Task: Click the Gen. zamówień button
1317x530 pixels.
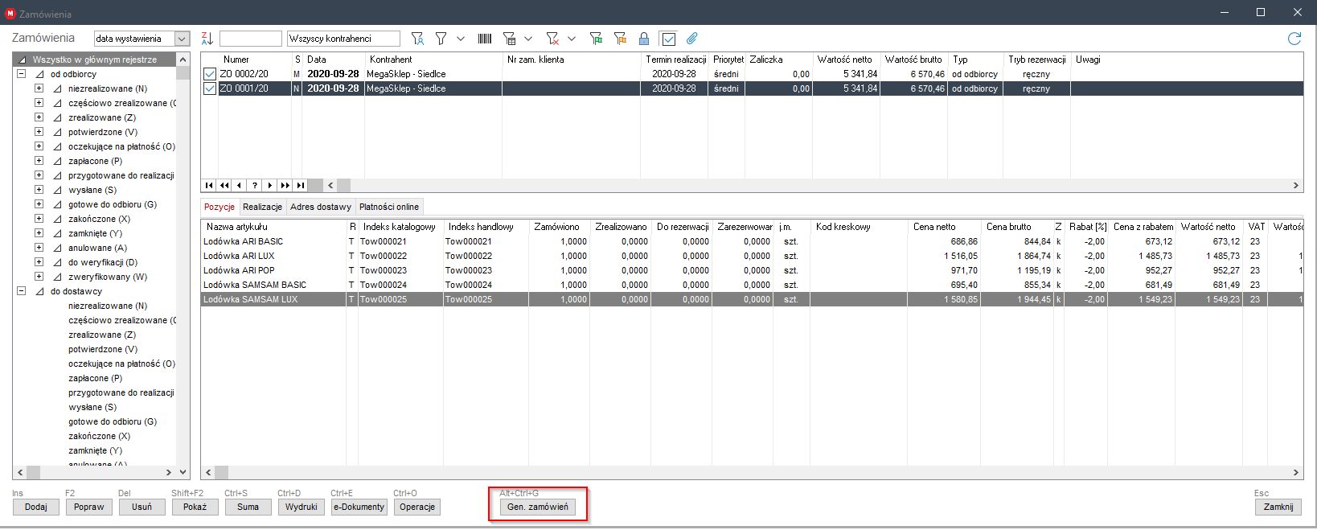Action: point(538,507)
